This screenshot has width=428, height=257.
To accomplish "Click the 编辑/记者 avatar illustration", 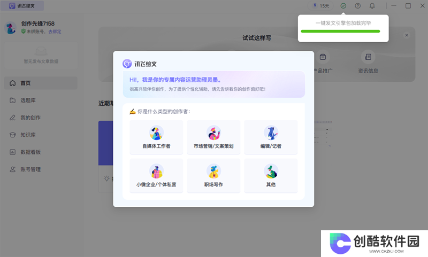I will tap(271, 133).
